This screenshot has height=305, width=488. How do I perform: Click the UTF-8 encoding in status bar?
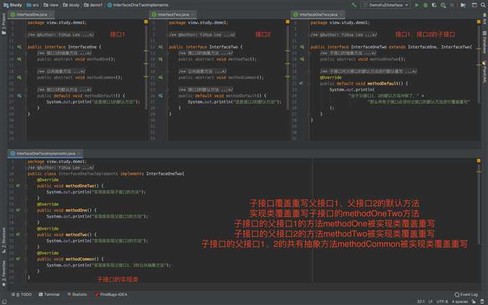click(442, 301)
